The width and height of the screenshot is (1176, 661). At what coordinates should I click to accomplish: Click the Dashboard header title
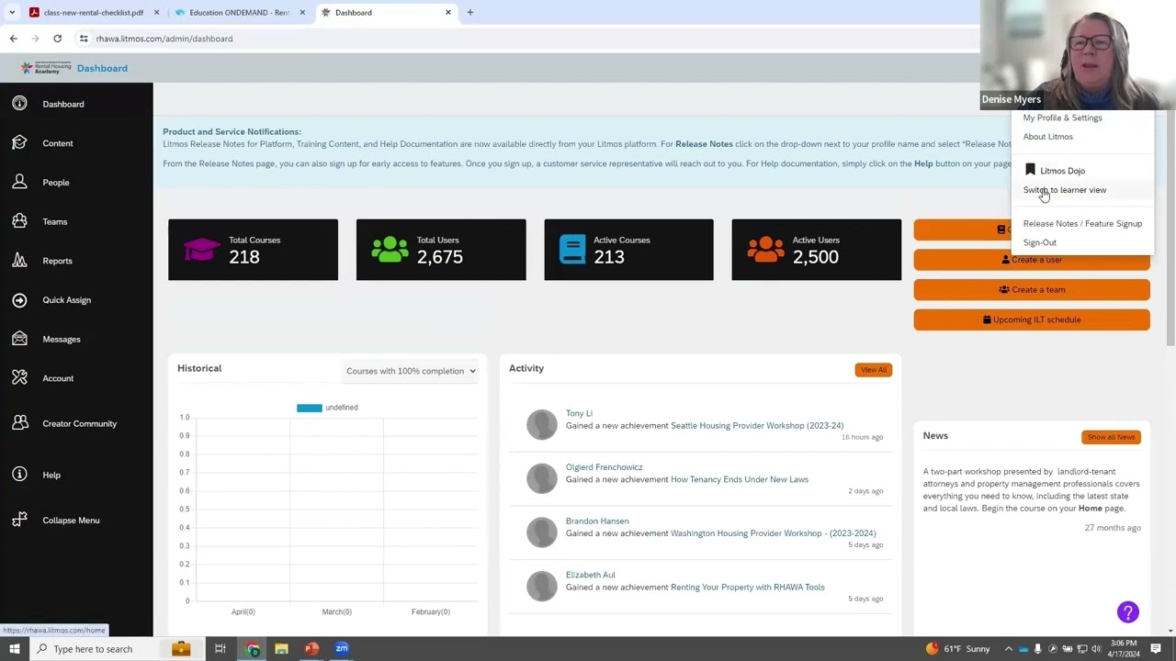pos(102,68)
